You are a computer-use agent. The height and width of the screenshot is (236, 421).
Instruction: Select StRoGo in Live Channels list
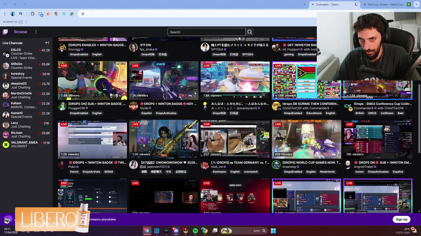pos(26,66)
